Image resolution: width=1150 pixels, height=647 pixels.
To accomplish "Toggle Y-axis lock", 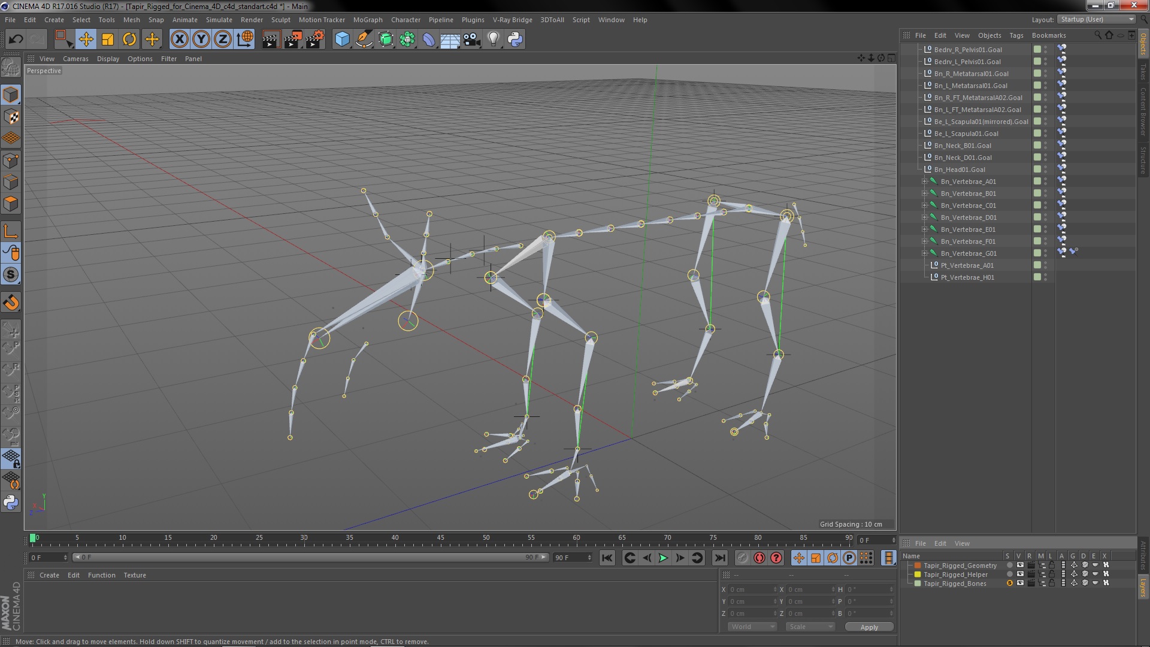I will [x=201, y=40].
